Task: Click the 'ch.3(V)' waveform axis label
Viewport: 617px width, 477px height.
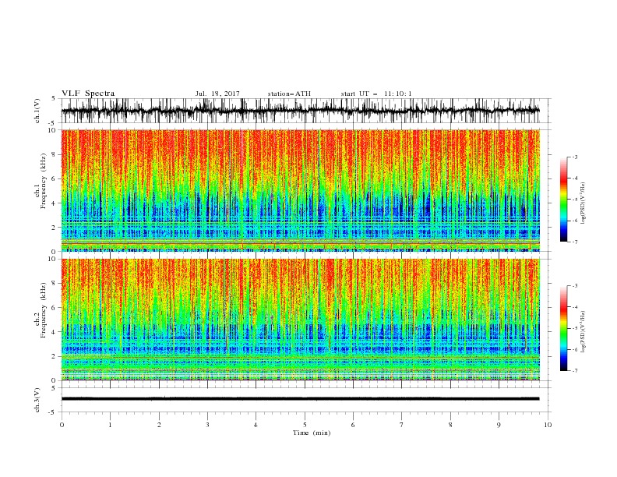Action: [37, 400]
